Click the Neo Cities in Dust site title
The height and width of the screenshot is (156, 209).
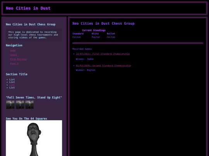(28, 8)
